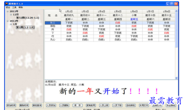The width and height of the screenshot is (185, 110).
Task: Maximize the 排班助手 window
Action: pos(172,4)
